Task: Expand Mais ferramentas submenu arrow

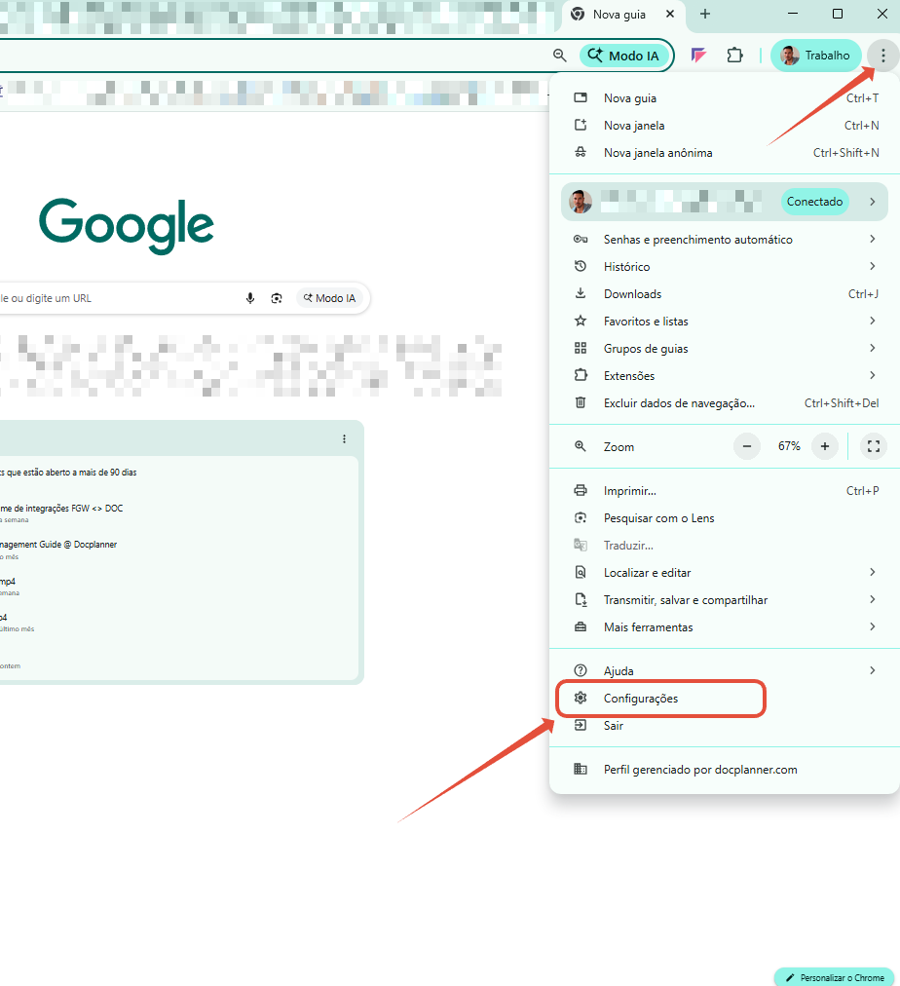Action: pos(873,626)
